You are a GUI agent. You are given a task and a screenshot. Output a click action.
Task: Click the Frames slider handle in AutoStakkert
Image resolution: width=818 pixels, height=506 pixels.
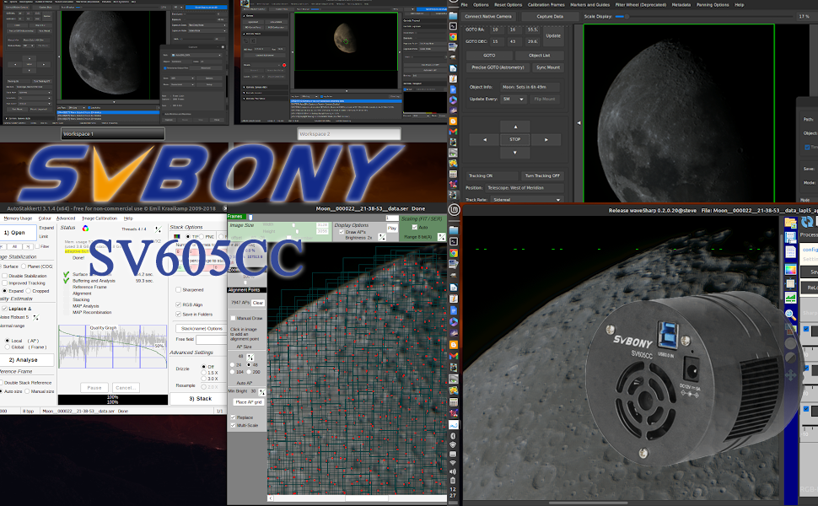250,217
